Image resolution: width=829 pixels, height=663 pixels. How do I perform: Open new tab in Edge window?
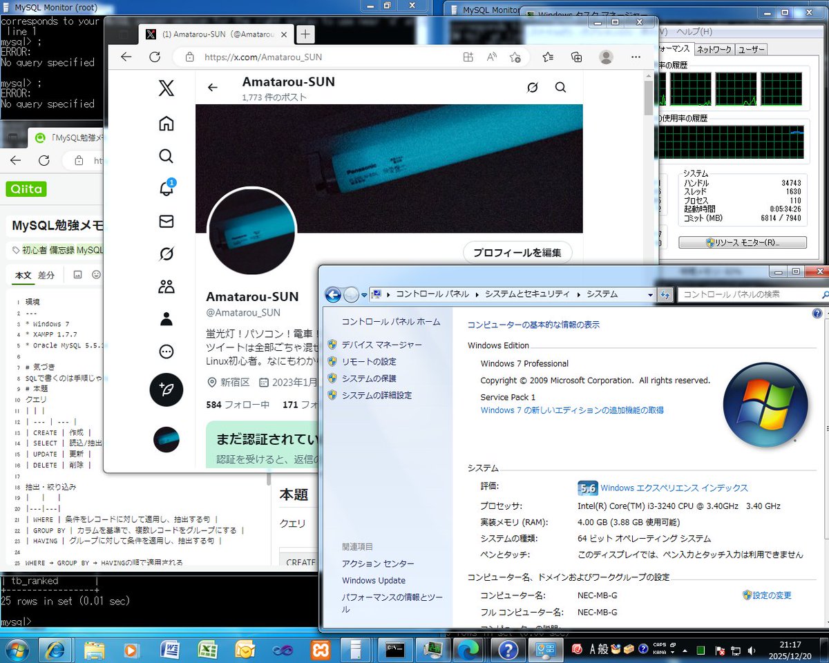tap(306, 34)
